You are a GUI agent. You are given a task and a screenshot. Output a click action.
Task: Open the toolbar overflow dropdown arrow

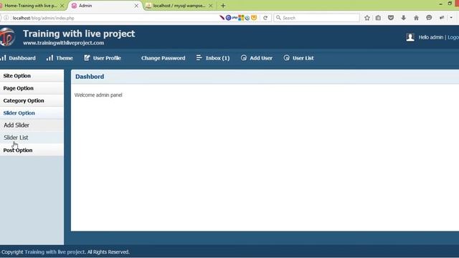click(451, 18)
